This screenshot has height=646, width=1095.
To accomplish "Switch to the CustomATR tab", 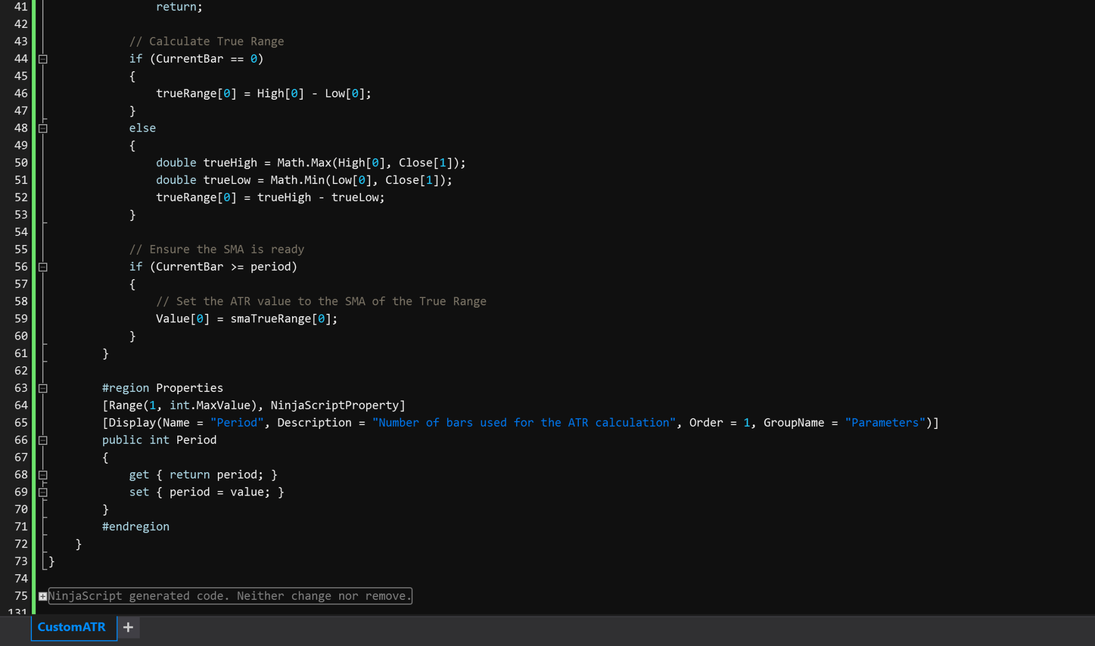I will [72, 627].
